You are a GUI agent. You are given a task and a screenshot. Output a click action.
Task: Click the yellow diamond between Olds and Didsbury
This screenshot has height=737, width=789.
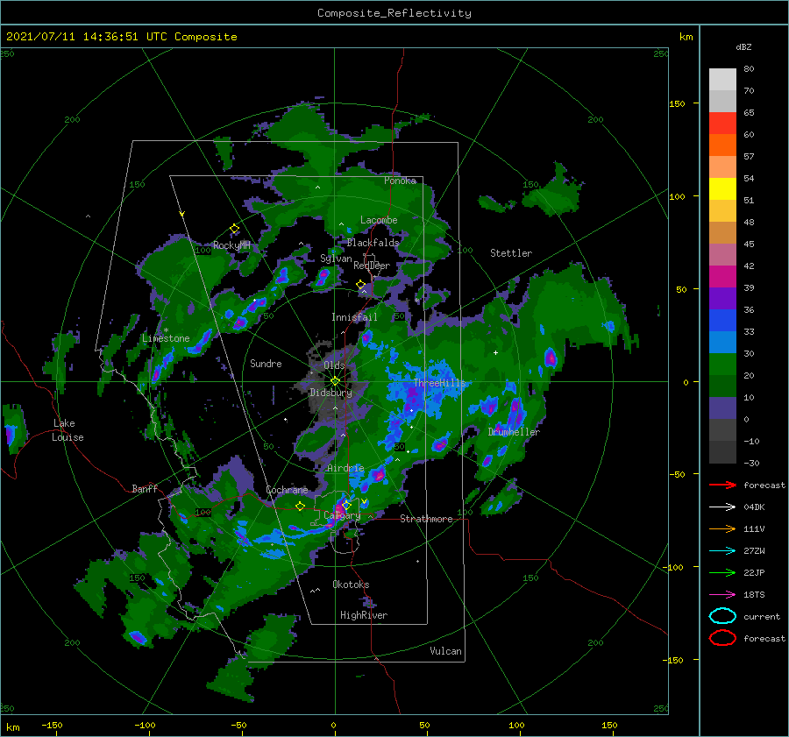click(335, 381)
